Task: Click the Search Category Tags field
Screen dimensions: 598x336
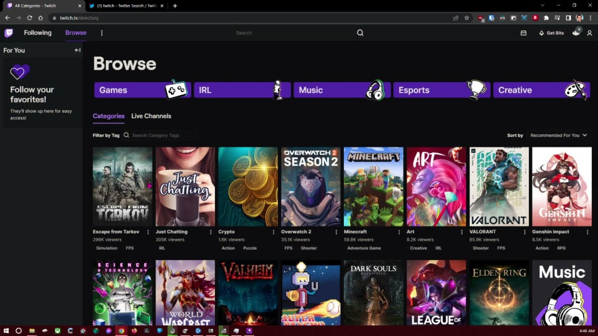Action: coord(161,135)
